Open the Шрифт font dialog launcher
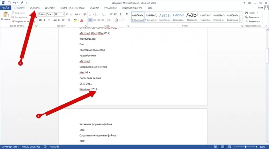The image size is (269, 149). coord(86,26)
